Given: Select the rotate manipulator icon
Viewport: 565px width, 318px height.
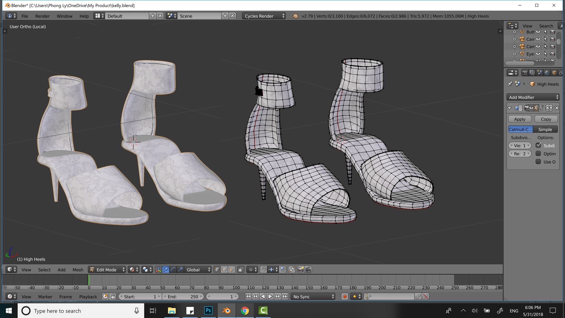Looking at the screenshot, I should coord(173,269).
